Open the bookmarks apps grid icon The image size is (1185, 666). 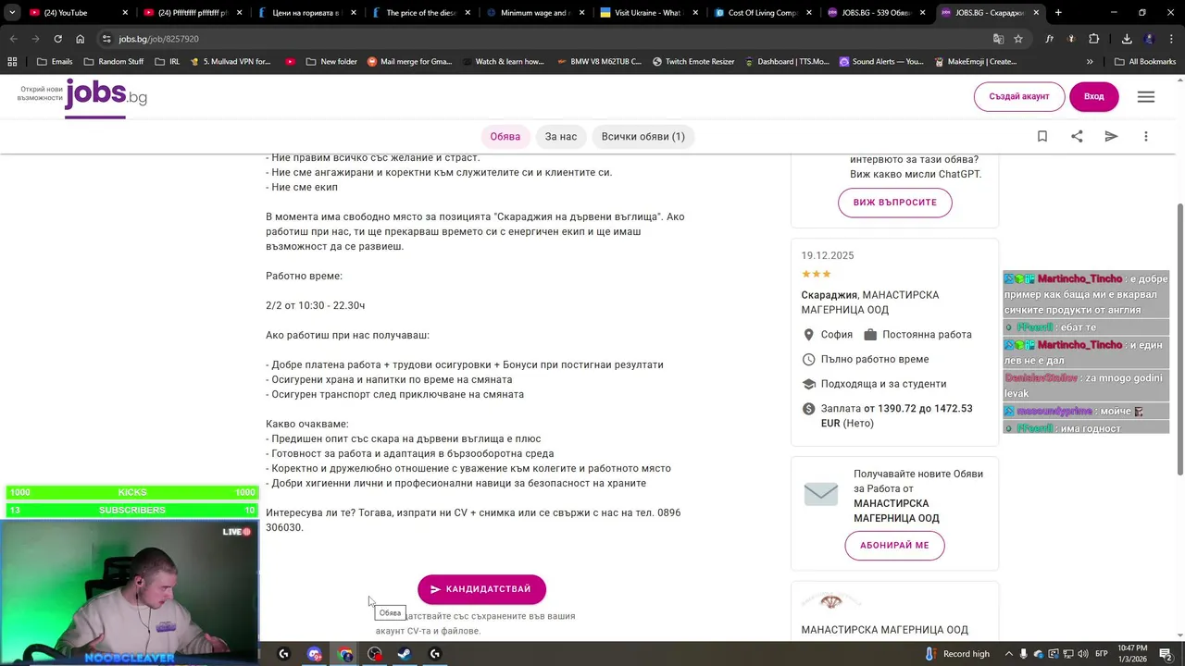coord(12,62)
